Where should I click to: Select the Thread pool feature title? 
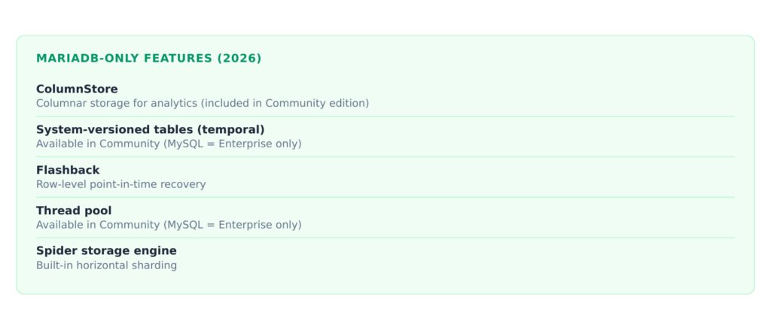74,211
